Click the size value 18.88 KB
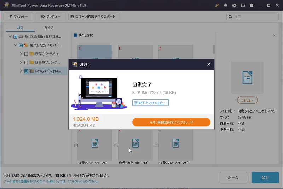Screen dimensions: 283x189 coord(244,118)
